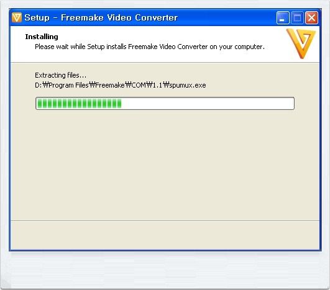Minimize the Setup window
Image resolution: width=330 pixels, height=290 pixels.
point(282,18)
